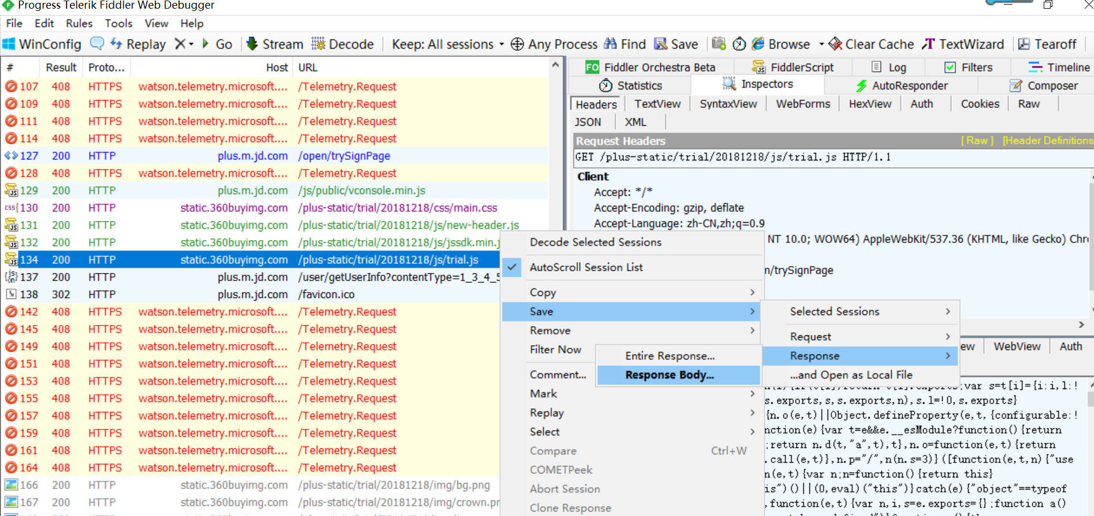Screen dimensions: 1094x516
Task: Click the Replay arrows icon
Action: tap(116, 44)
